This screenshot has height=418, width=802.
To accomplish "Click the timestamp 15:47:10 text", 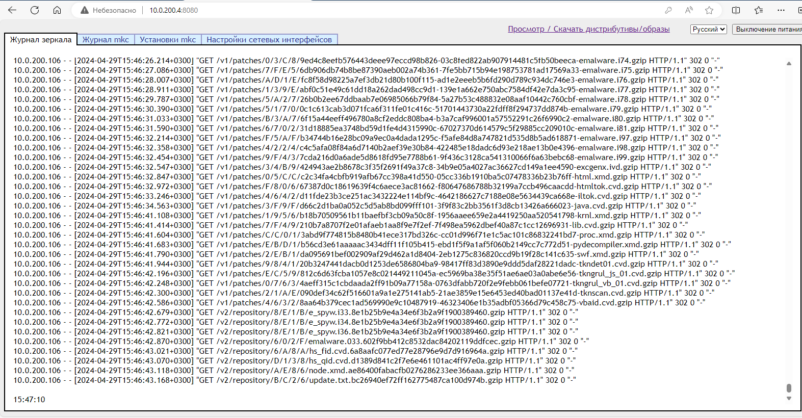I will 29,400.
